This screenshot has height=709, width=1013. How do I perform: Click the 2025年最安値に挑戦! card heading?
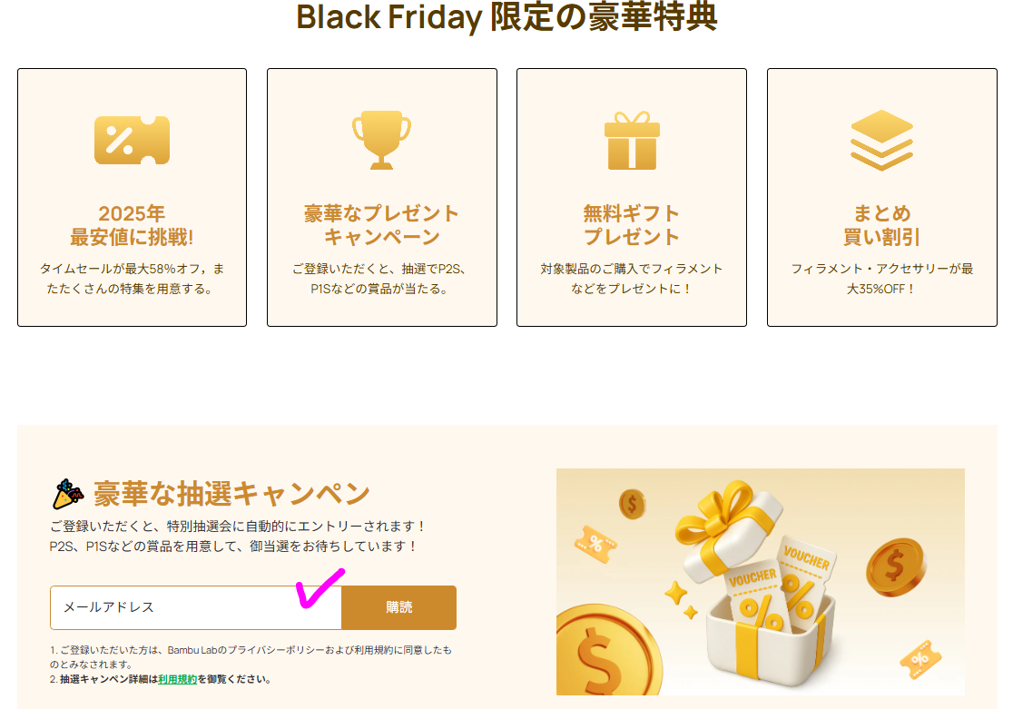[x=132, y=225]
